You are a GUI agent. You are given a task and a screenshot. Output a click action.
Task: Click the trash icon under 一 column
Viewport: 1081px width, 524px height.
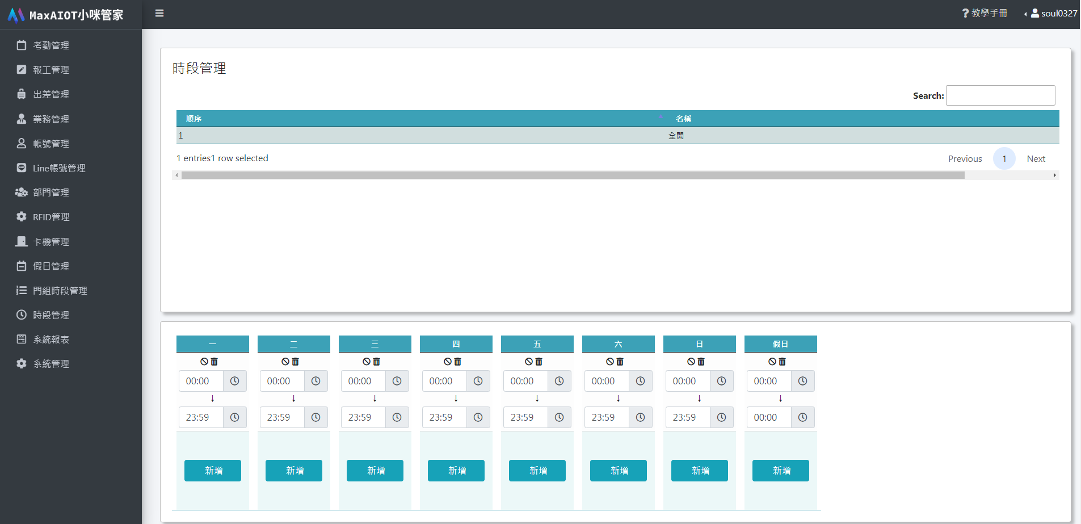click(214, 362)
